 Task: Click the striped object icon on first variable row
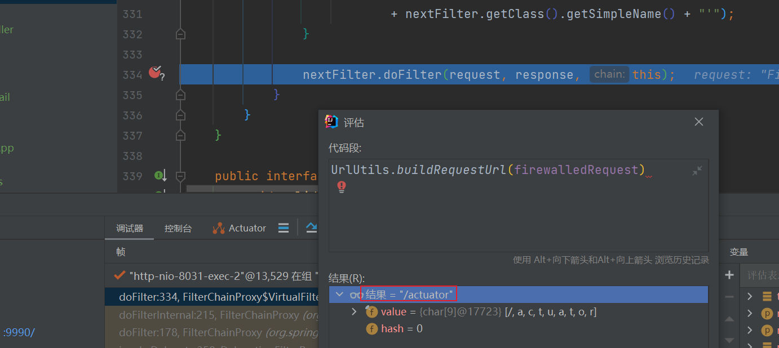pos(767,296)
